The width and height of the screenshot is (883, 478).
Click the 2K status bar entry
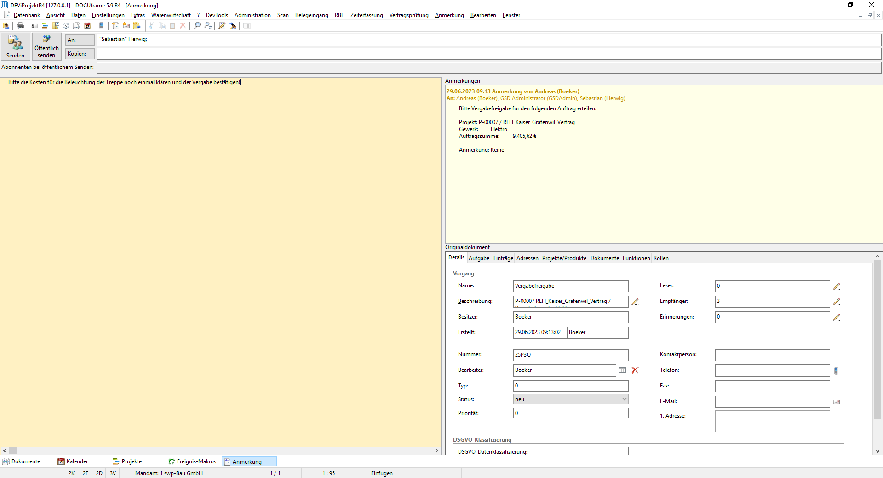71,473
